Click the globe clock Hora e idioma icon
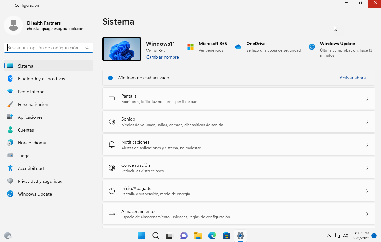The image size is (381, 242). tap(10, 143)
